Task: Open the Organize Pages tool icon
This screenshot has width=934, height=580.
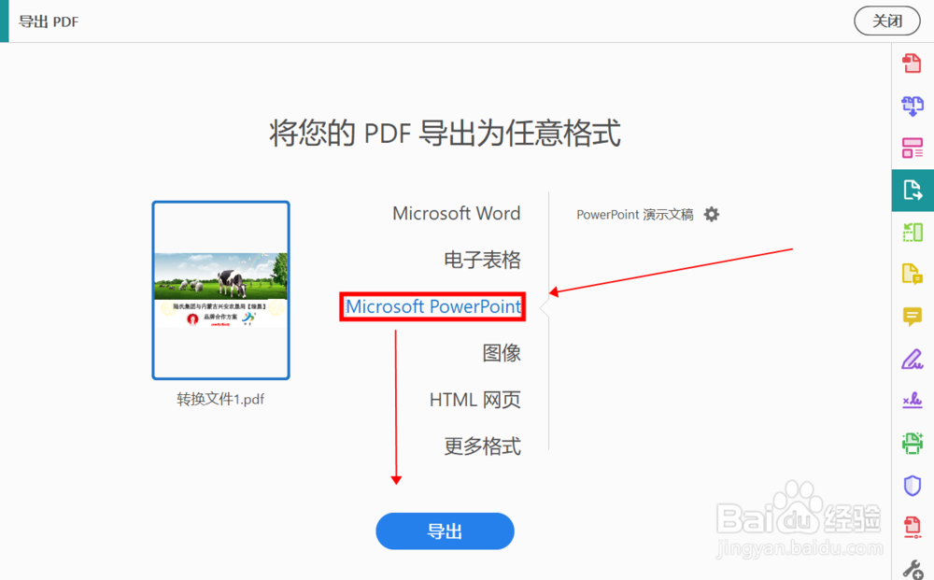Action: point(912,148)
